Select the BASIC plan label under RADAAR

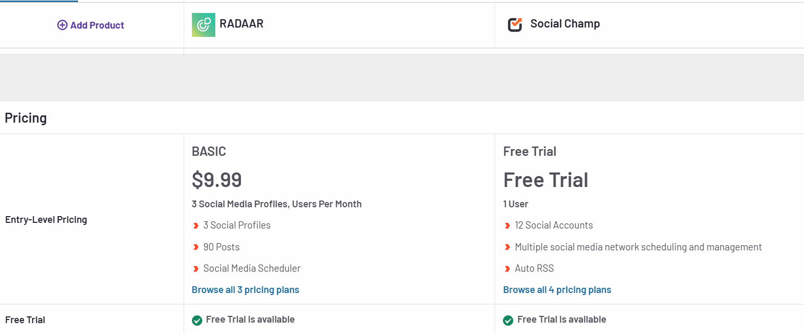point(208,151)
